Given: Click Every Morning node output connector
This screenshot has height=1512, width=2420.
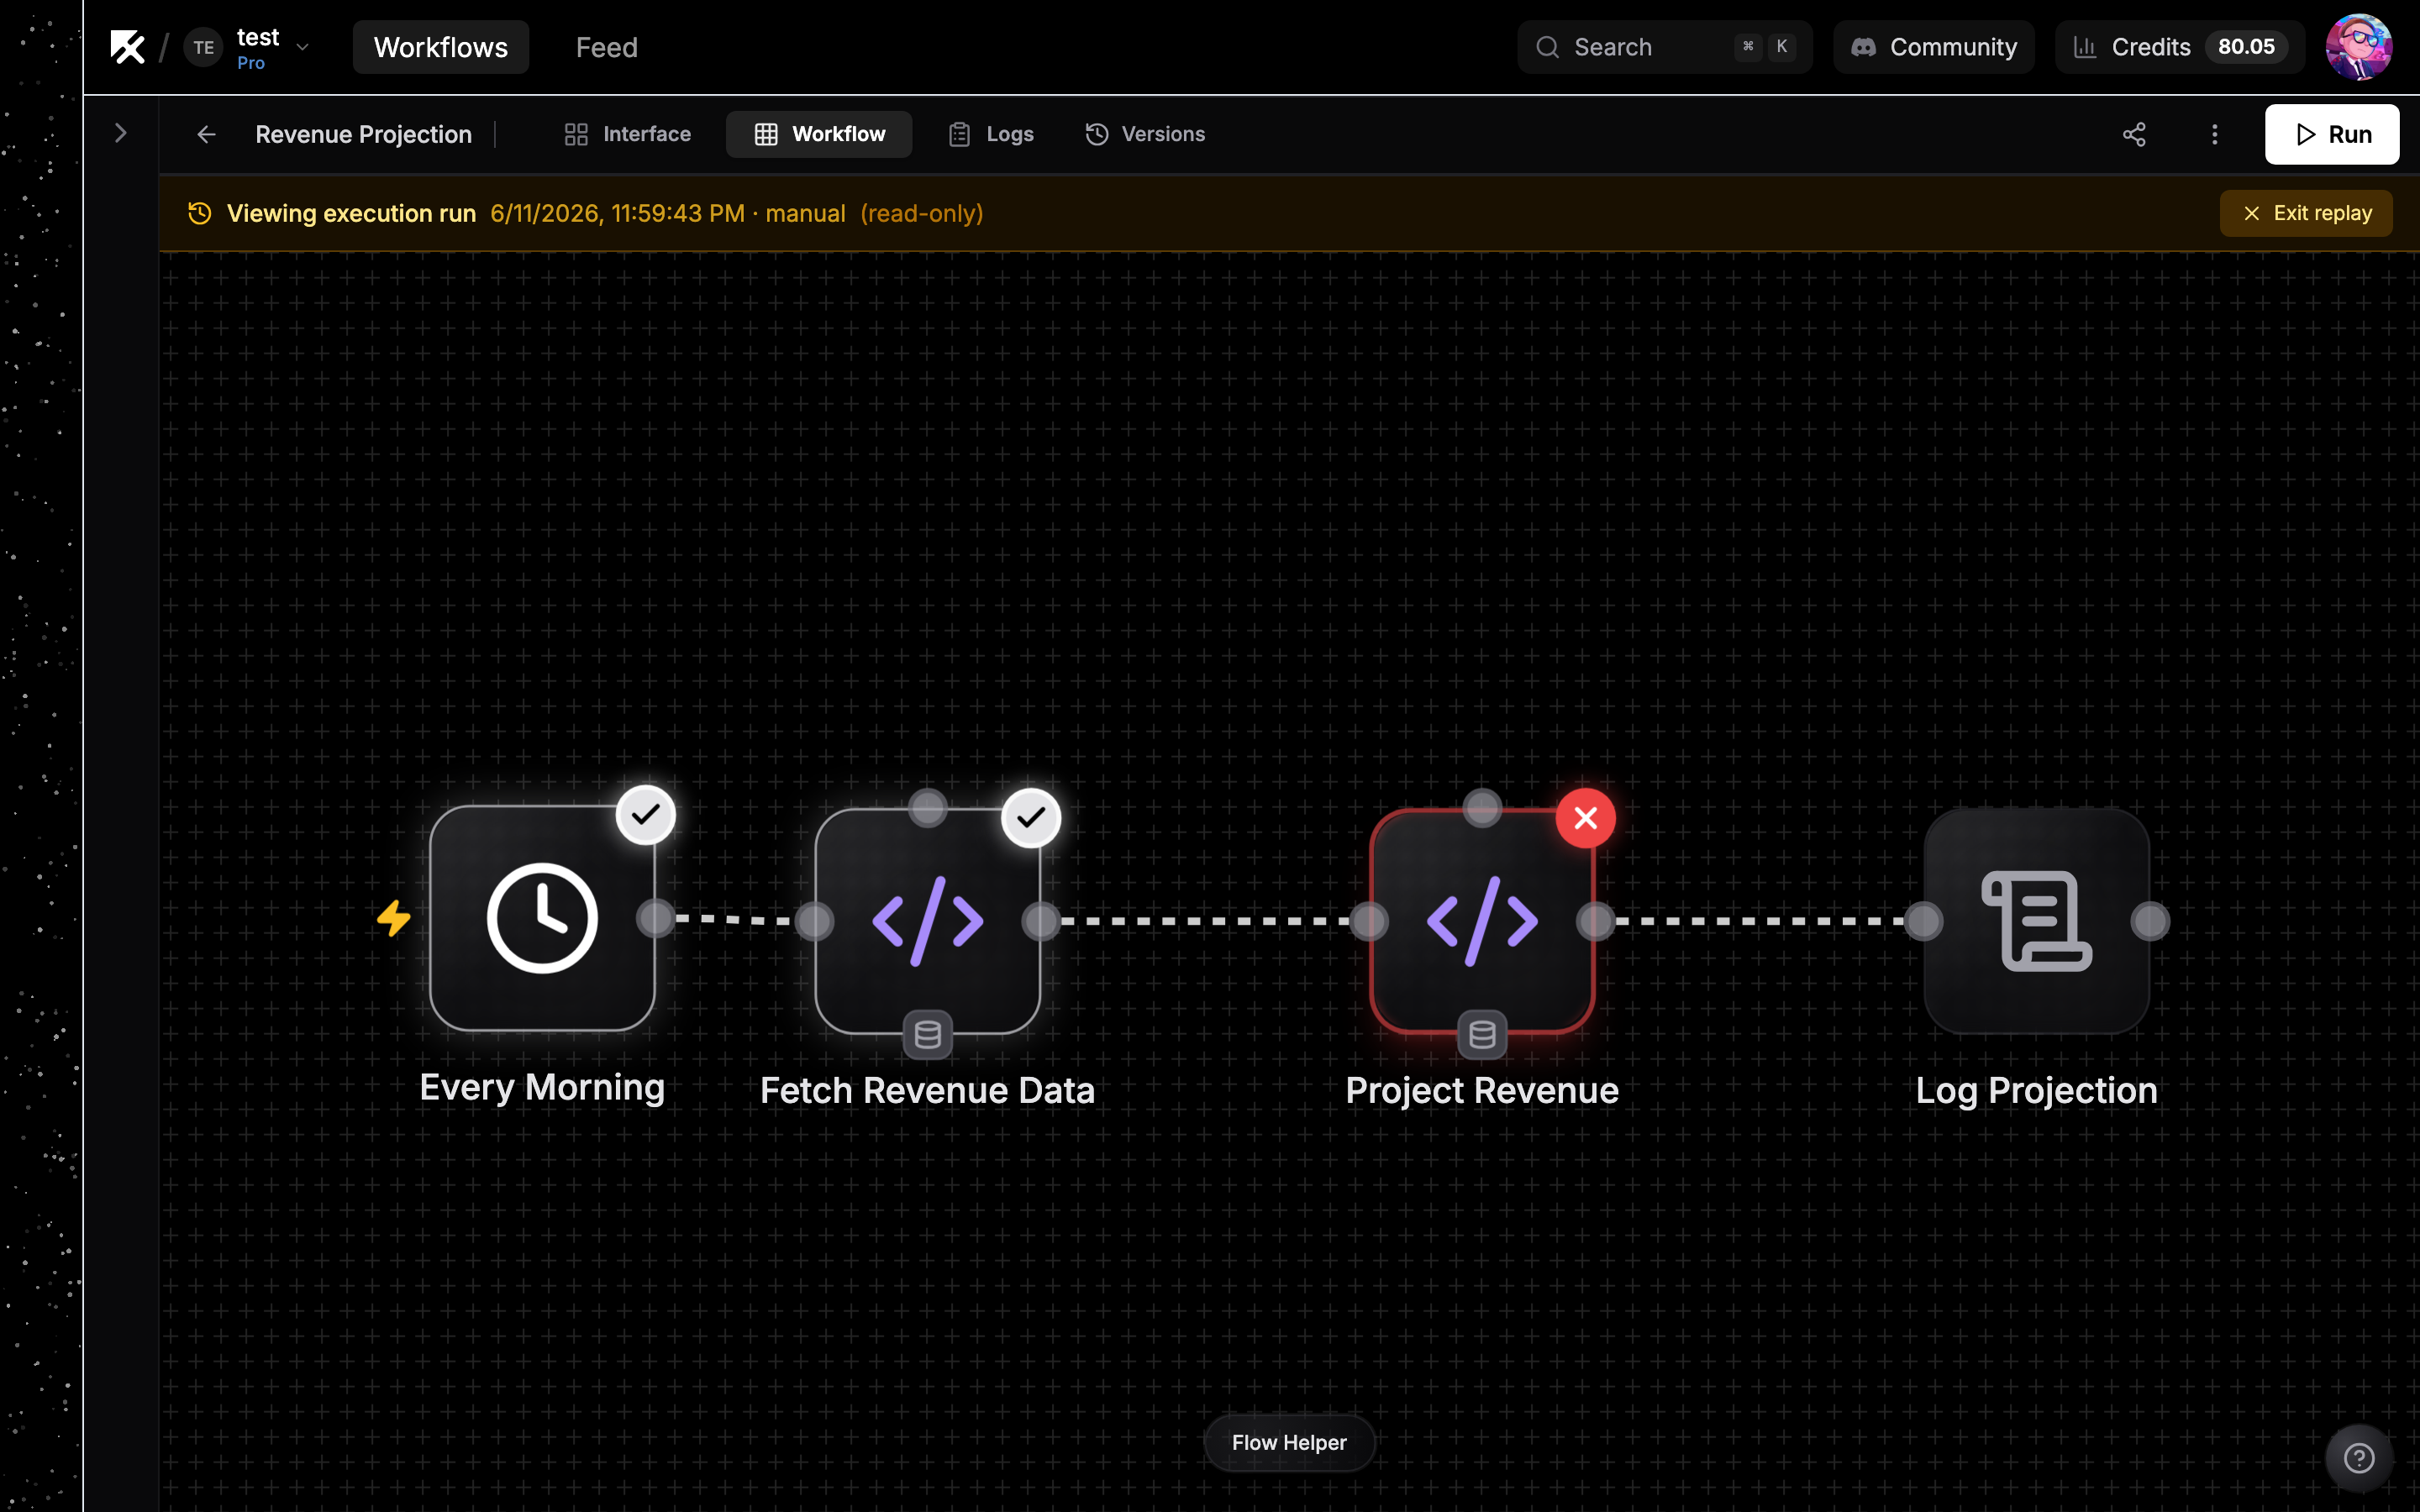Looking at the screenshot, I should [x=656, y=918].
